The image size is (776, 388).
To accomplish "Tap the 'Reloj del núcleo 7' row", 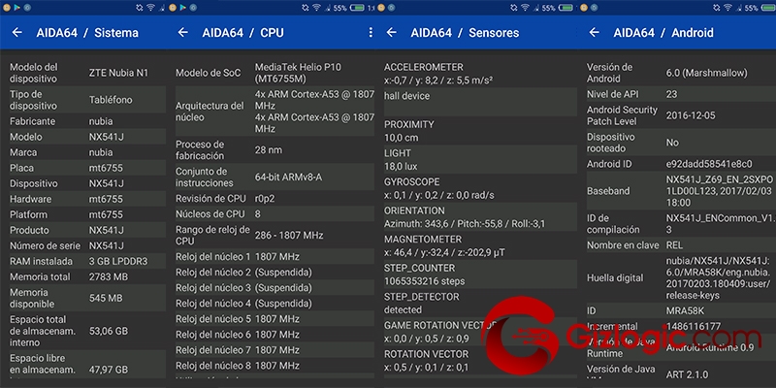I will point(275,350).
